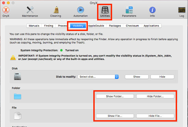Switch to the Manuals tab
This screenshot has width=188, height=127.
(34, 26)
